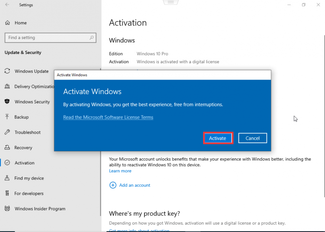This screenshot has width=325, height=232.
Task: Click the Activation checkmark circle icon
Action: pos(7,163)
